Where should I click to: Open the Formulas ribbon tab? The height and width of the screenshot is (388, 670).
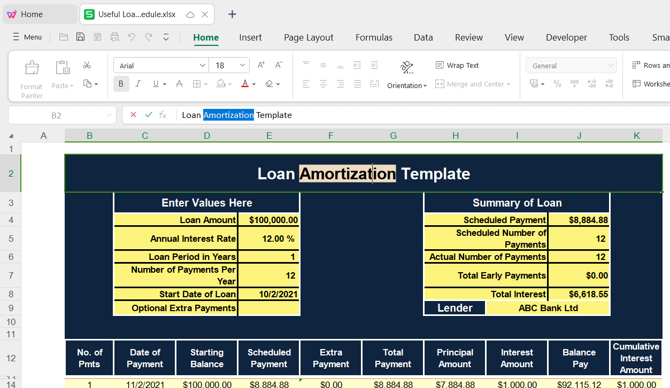[374, 37]
